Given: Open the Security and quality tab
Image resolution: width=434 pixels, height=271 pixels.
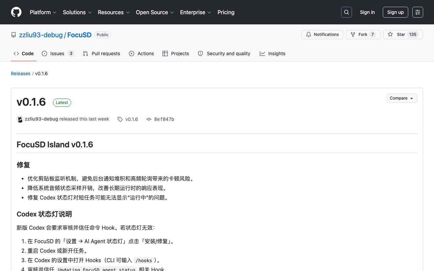Looking at the screenshot, I should point(224,54).
